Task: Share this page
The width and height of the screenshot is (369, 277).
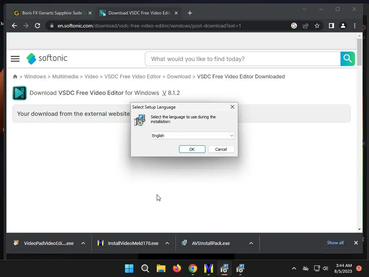Action: click(306, 26)
